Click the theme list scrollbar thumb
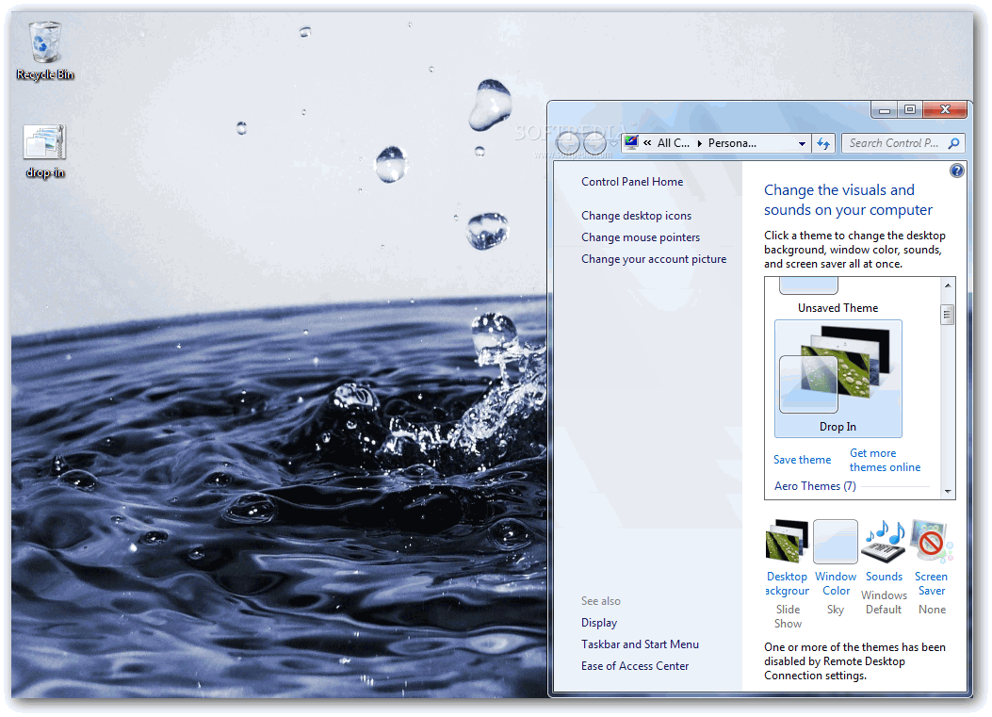The width and height of the screenshot is (992, 717). pos(947,315)
